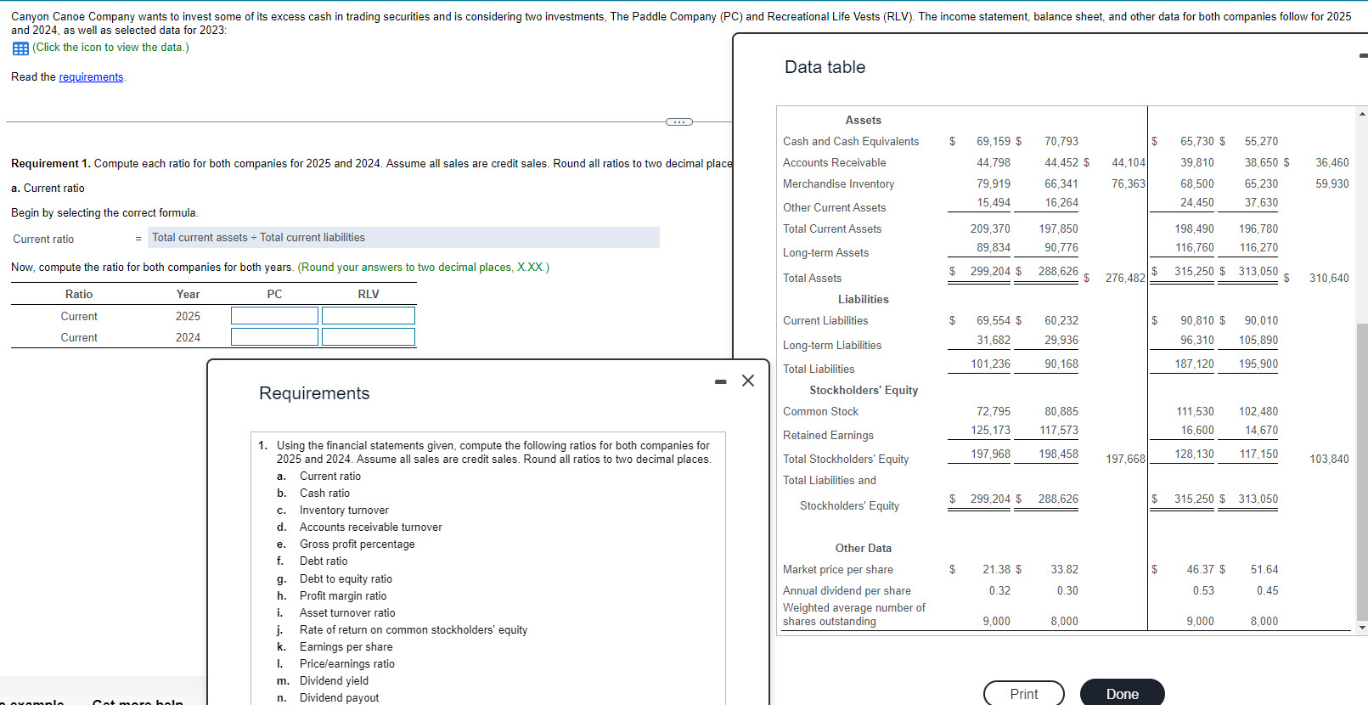Click PC current ratio 2025 input
Image resolution: width=1368 pixels, height=705 pixels.
274,316
